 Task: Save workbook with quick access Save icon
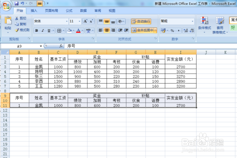tap(16, 3)
